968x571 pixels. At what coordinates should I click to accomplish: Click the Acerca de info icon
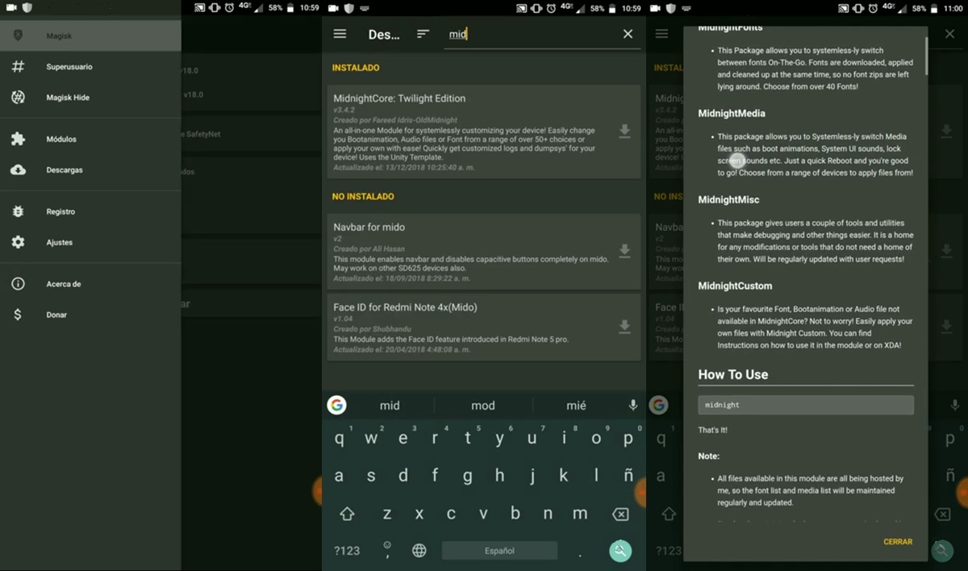point(18,285)
